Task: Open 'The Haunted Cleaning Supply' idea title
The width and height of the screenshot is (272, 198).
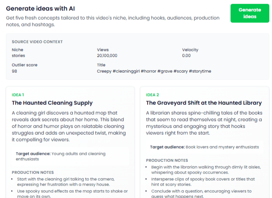Action: pyautogui.click(x=52, y=103)
